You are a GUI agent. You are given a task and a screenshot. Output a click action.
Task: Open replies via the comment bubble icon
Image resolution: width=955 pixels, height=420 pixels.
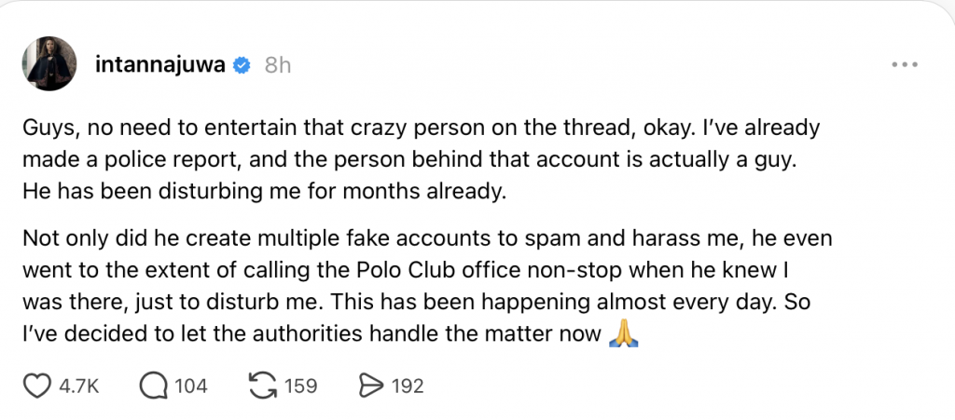click(x=151, y=386)
